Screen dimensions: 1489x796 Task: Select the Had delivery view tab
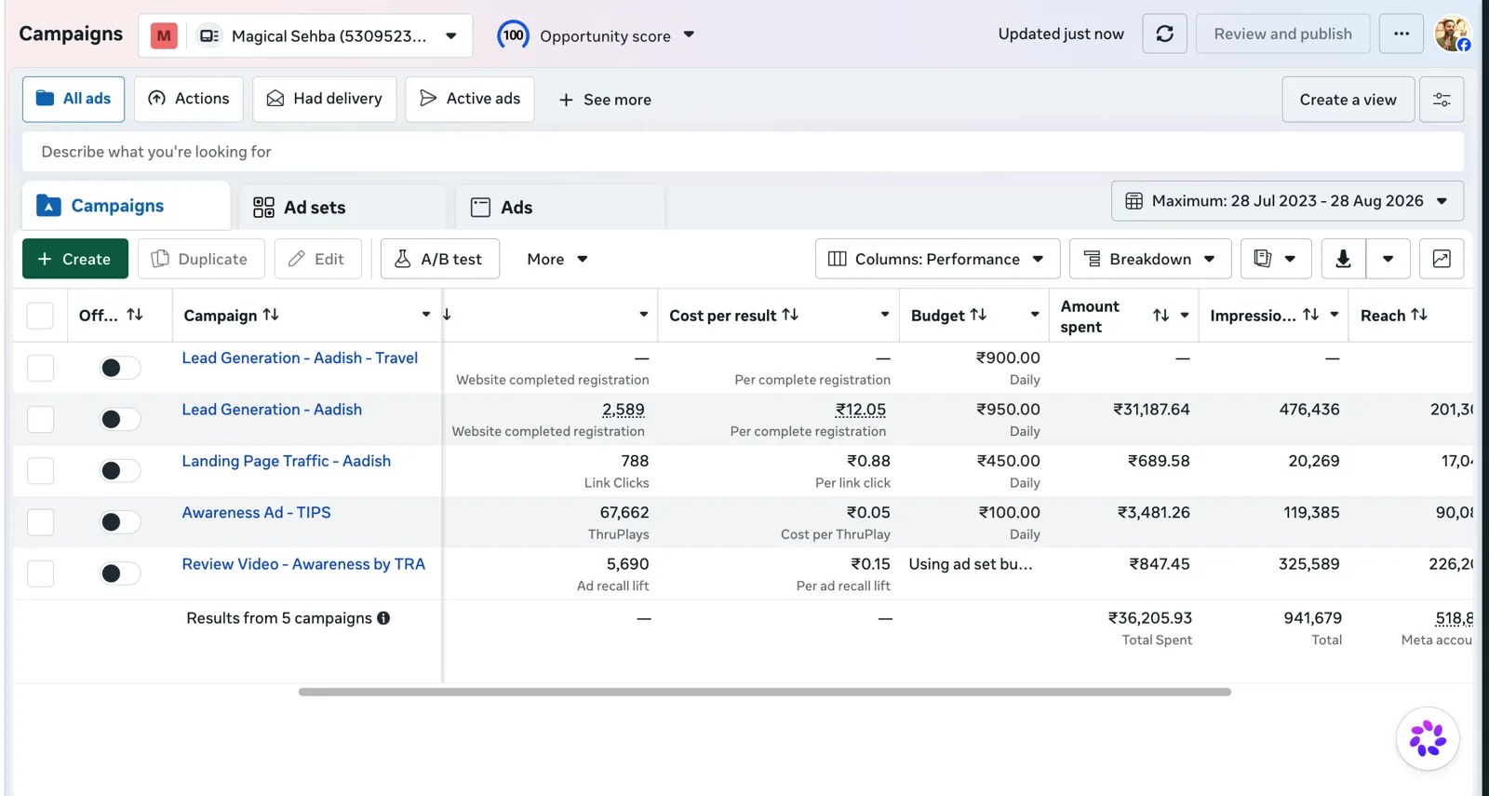(x=325, y=99)
